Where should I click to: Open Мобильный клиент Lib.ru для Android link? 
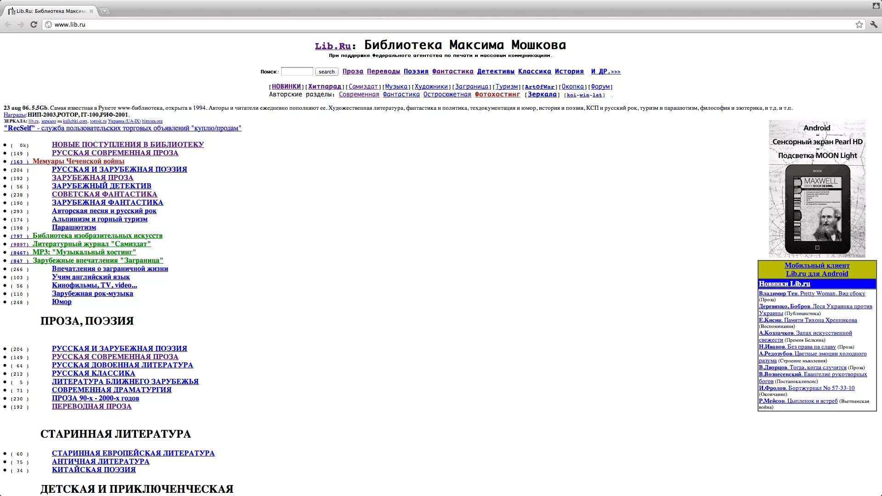tap(817, 270)
